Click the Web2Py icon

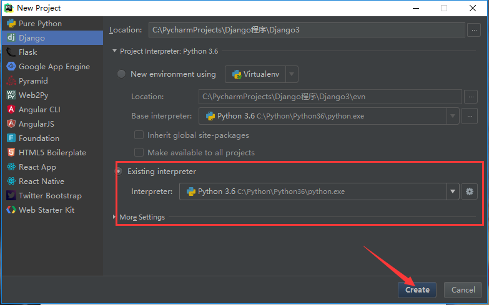click(x=11, y=95)
